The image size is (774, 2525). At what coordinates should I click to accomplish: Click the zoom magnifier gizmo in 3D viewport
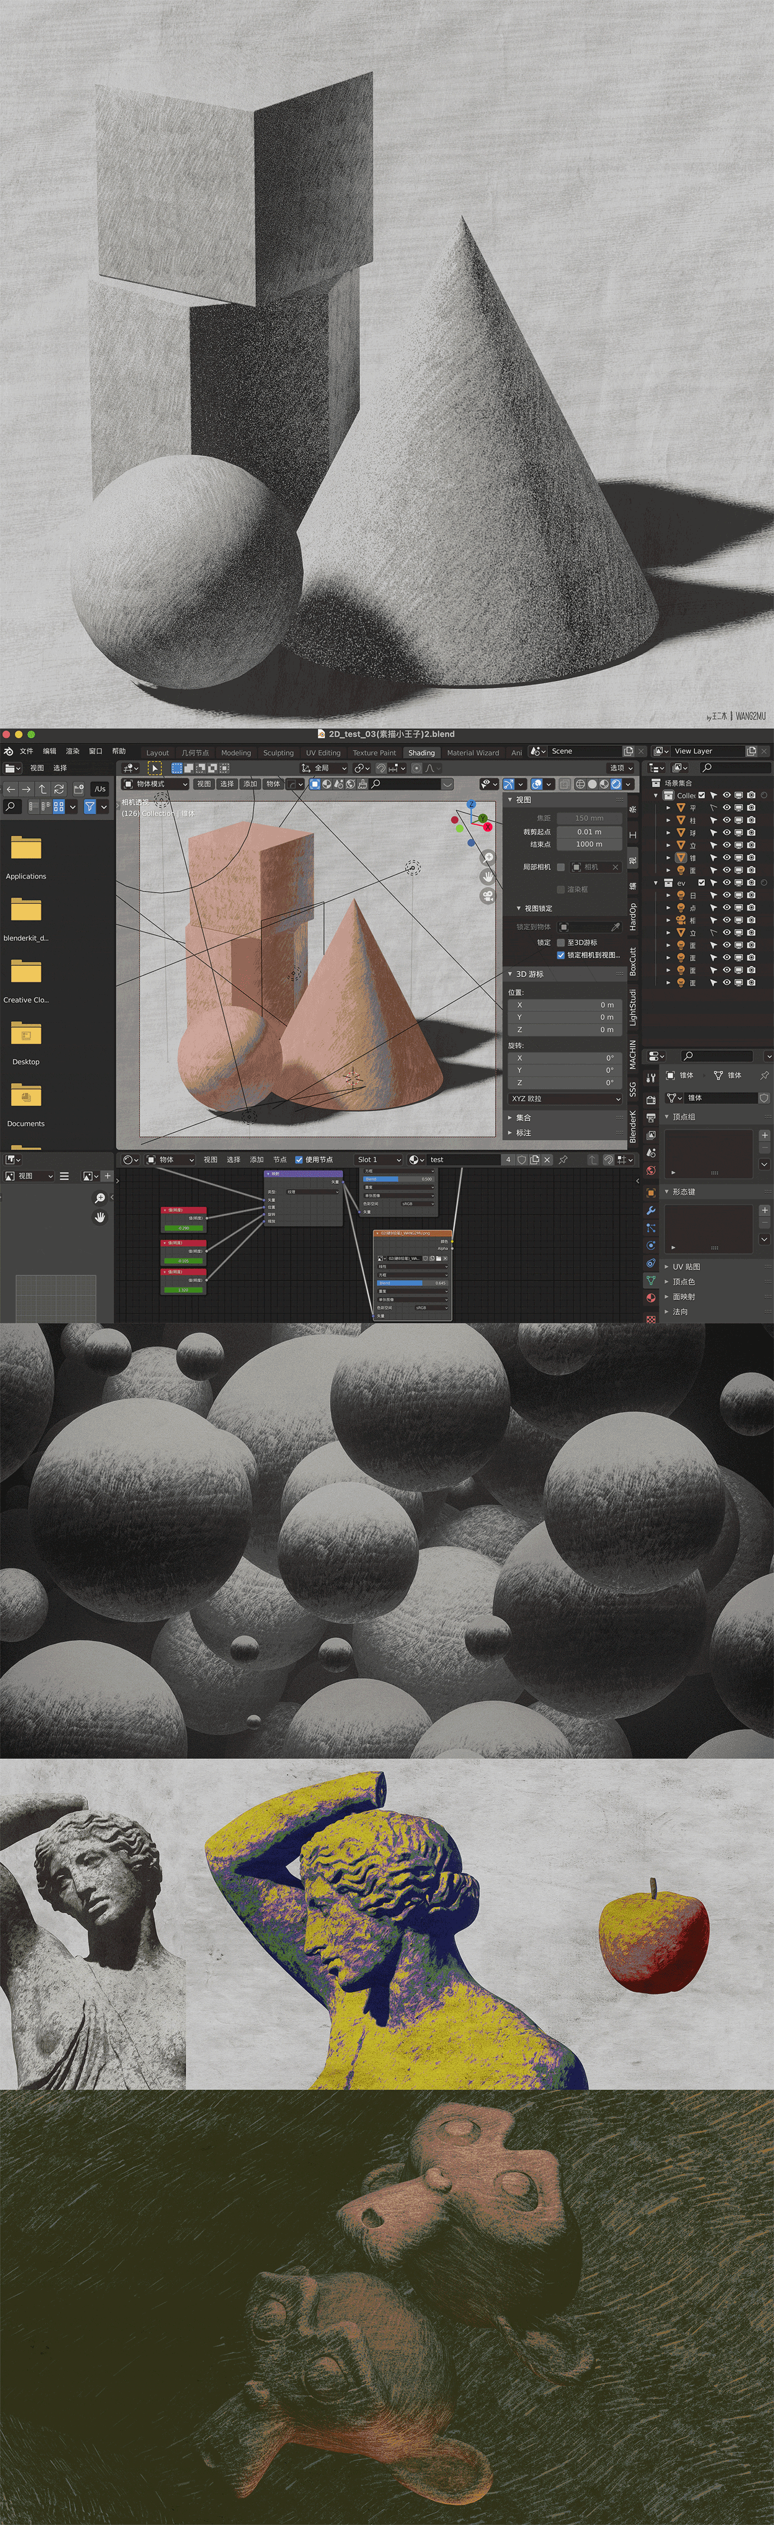pos(488,858)
